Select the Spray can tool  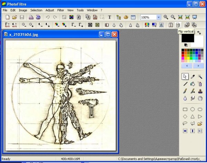[200, 84]
